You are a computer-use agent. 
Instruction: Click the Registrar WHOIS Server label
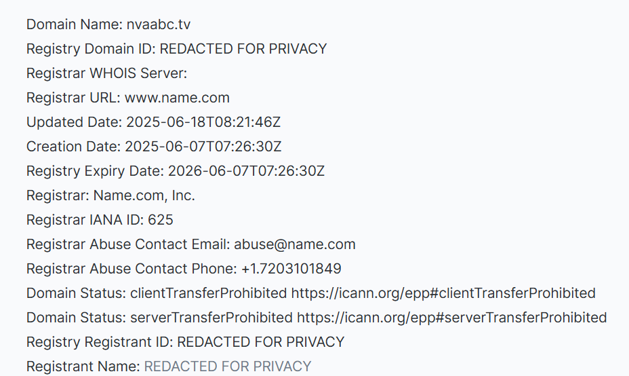[106, 73]
